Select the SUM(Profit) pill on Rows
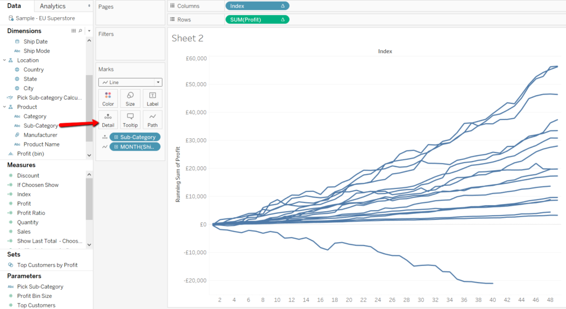The image size is (566, 309). pyautogui.click(x=253, y=19)
